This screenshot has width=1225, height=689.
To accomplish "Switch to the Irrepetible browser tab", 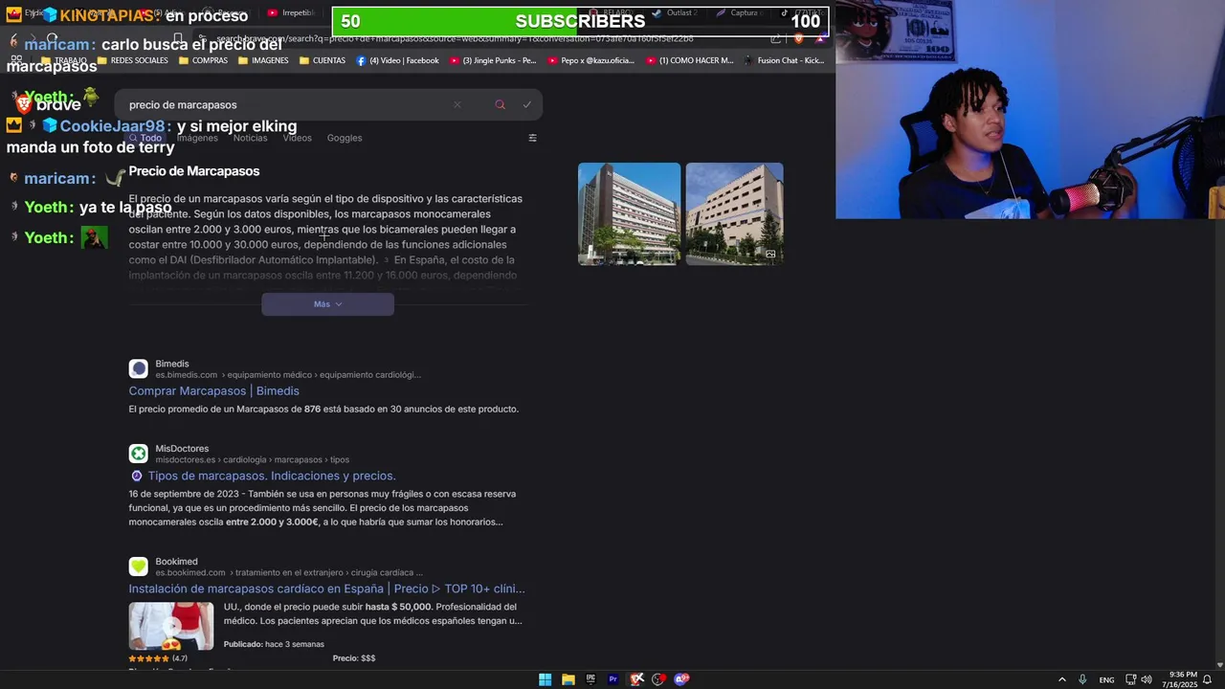I will pos(291,12).
